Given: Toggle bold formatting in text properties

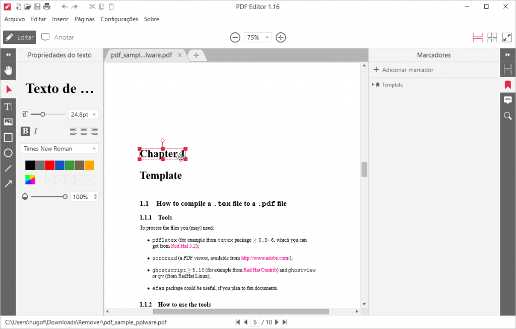Looking at the screenshot, I should [x=25, y=131].
